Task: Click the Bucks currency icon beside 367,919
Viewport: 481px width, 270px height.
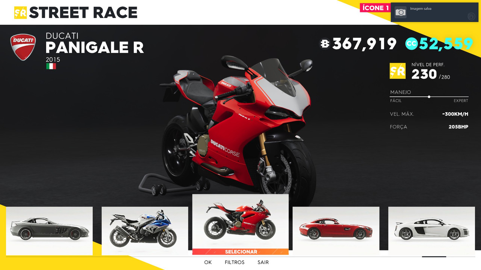Action: click(x=325, y=44)
